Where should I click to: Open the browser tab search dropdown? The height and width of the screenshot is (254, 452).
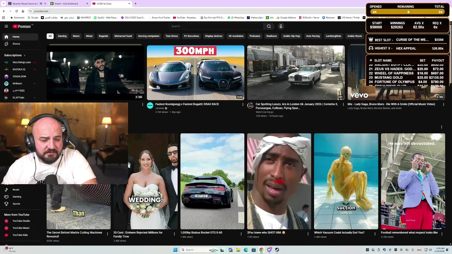click(x=3, y=4)
